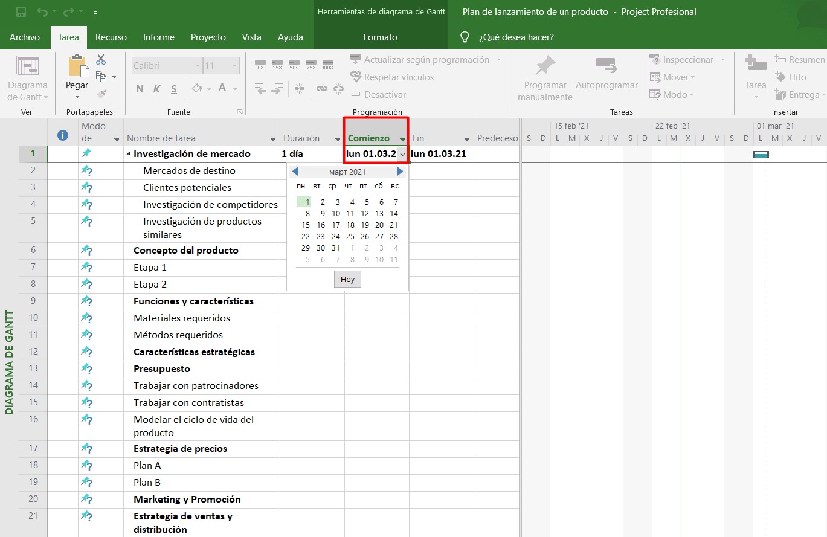Go to previous month in calendar
The height and width of the screenshot is (537, 827).
pos(295,172)
